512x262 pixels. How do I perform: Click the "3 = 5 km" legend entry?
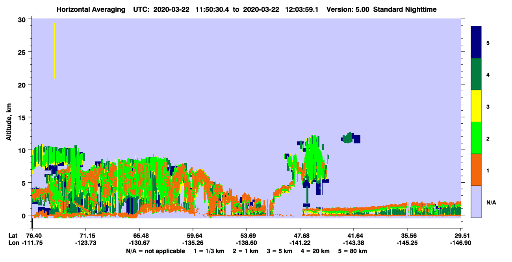click(x=280, y=251)
